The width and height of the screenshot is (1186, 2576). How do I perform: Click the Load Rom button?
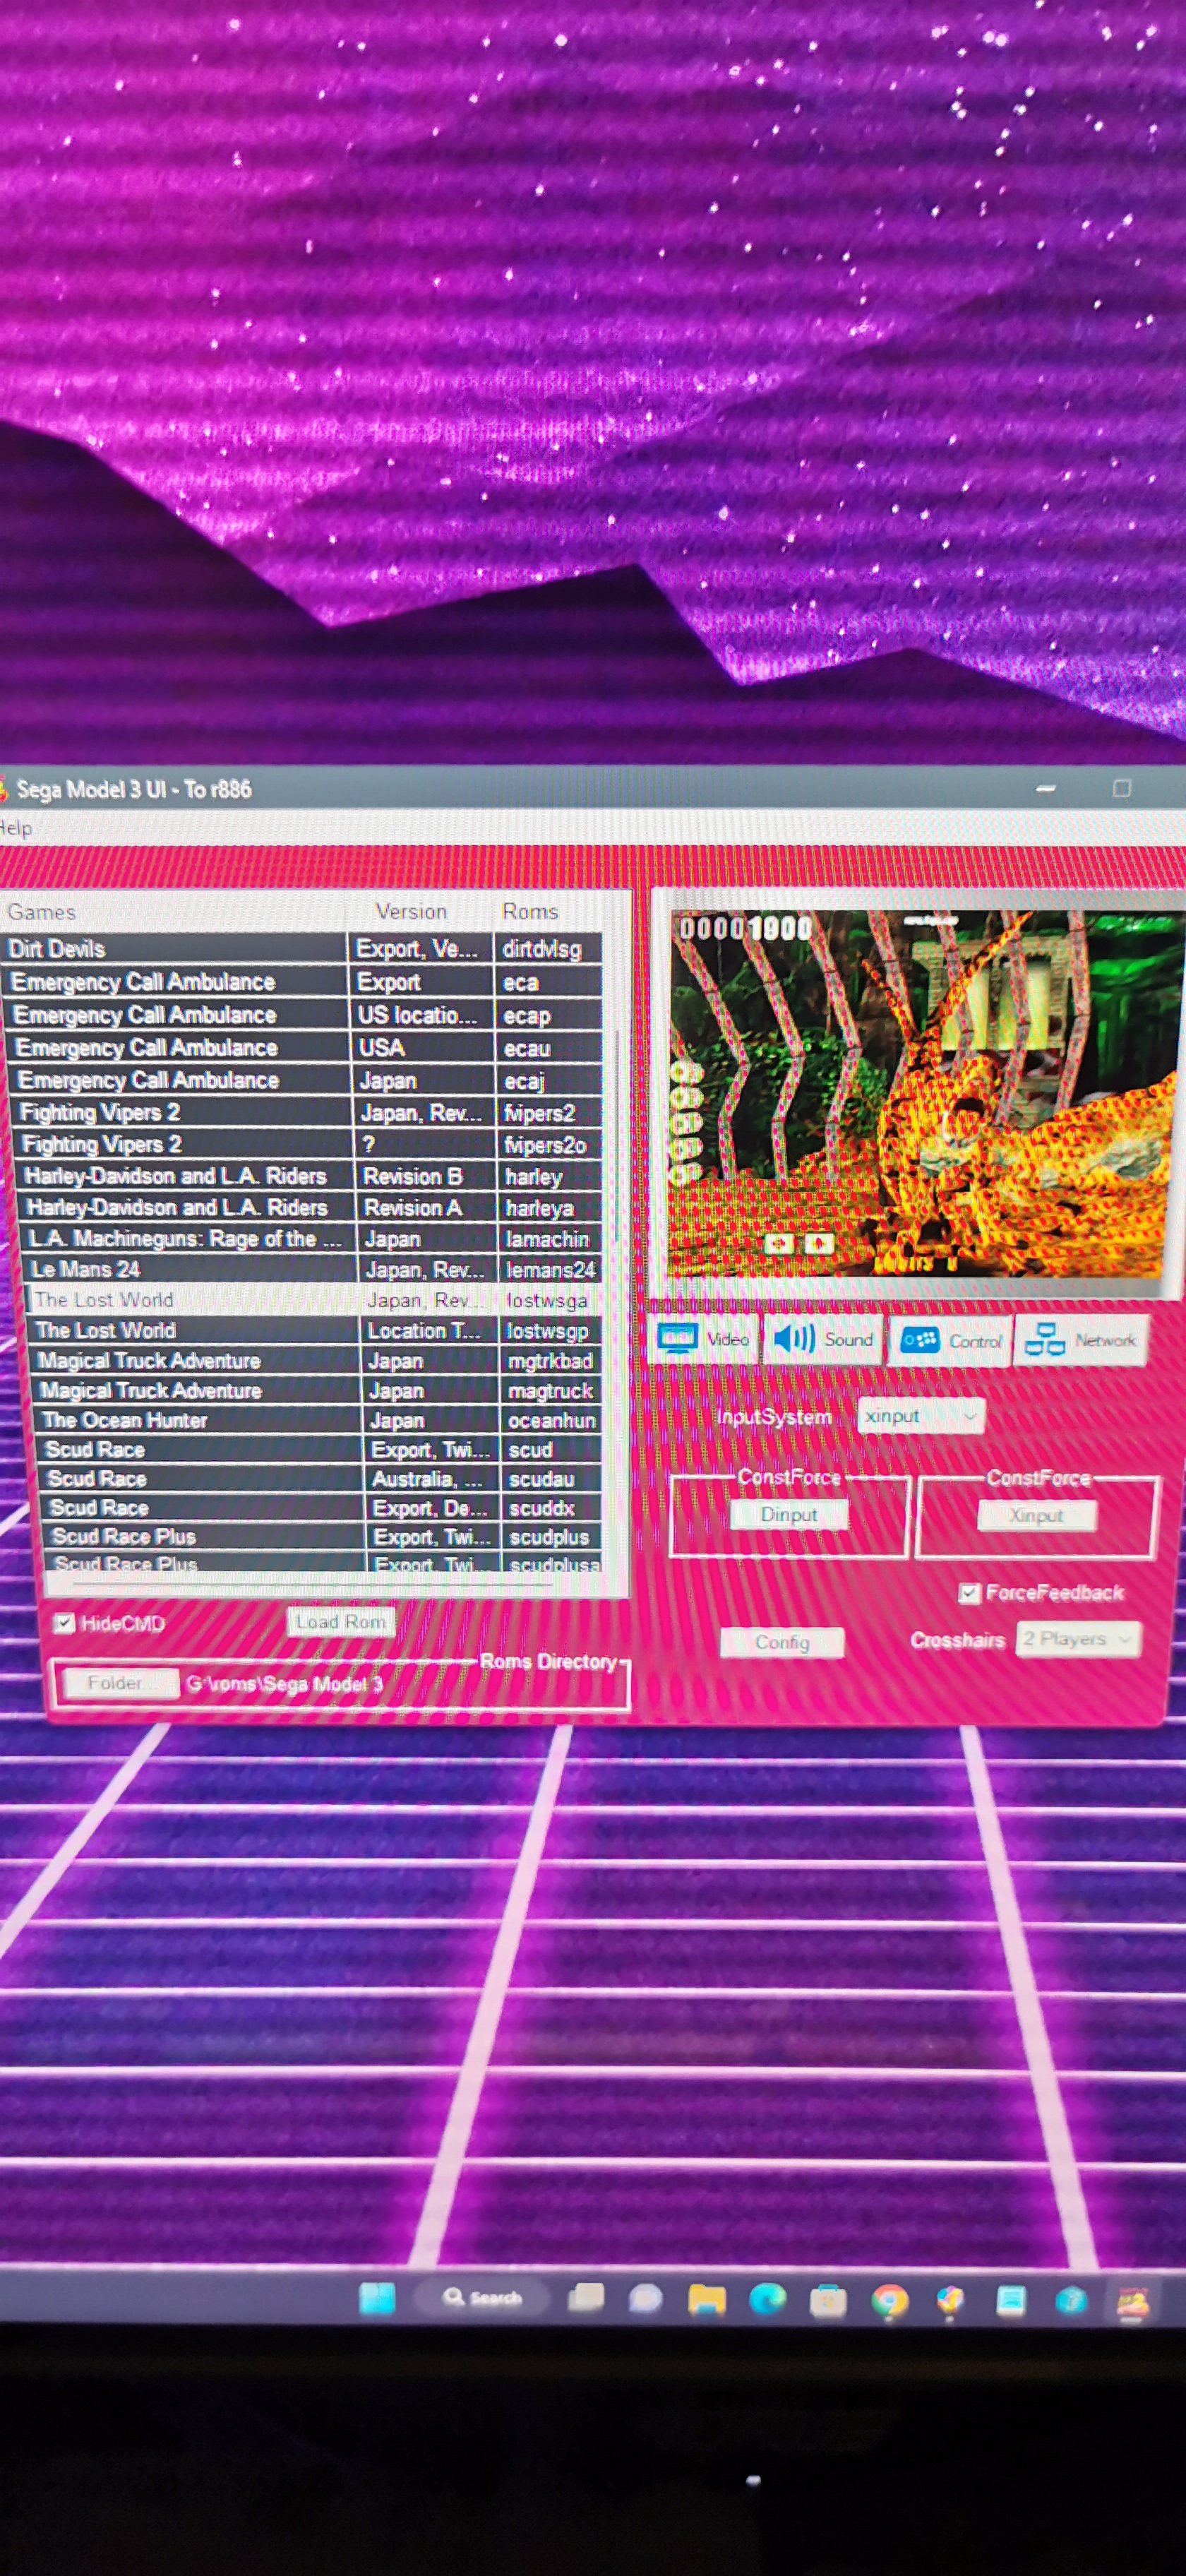tap(340, 1622)
